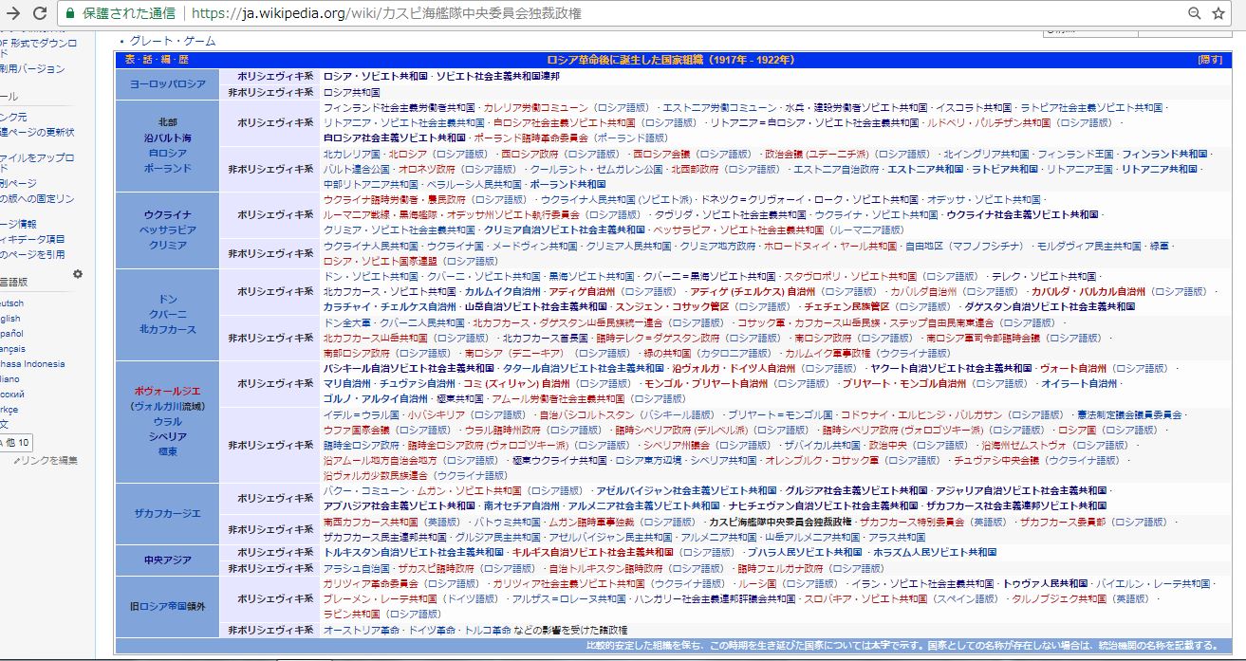Go forward with the browser arrow
Screen dimensions: 1246x661
[15, 13]
